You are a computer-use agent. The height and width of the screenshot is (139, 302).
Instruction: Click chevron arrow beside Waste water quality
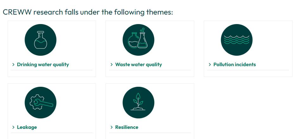(x=112, y=65)
